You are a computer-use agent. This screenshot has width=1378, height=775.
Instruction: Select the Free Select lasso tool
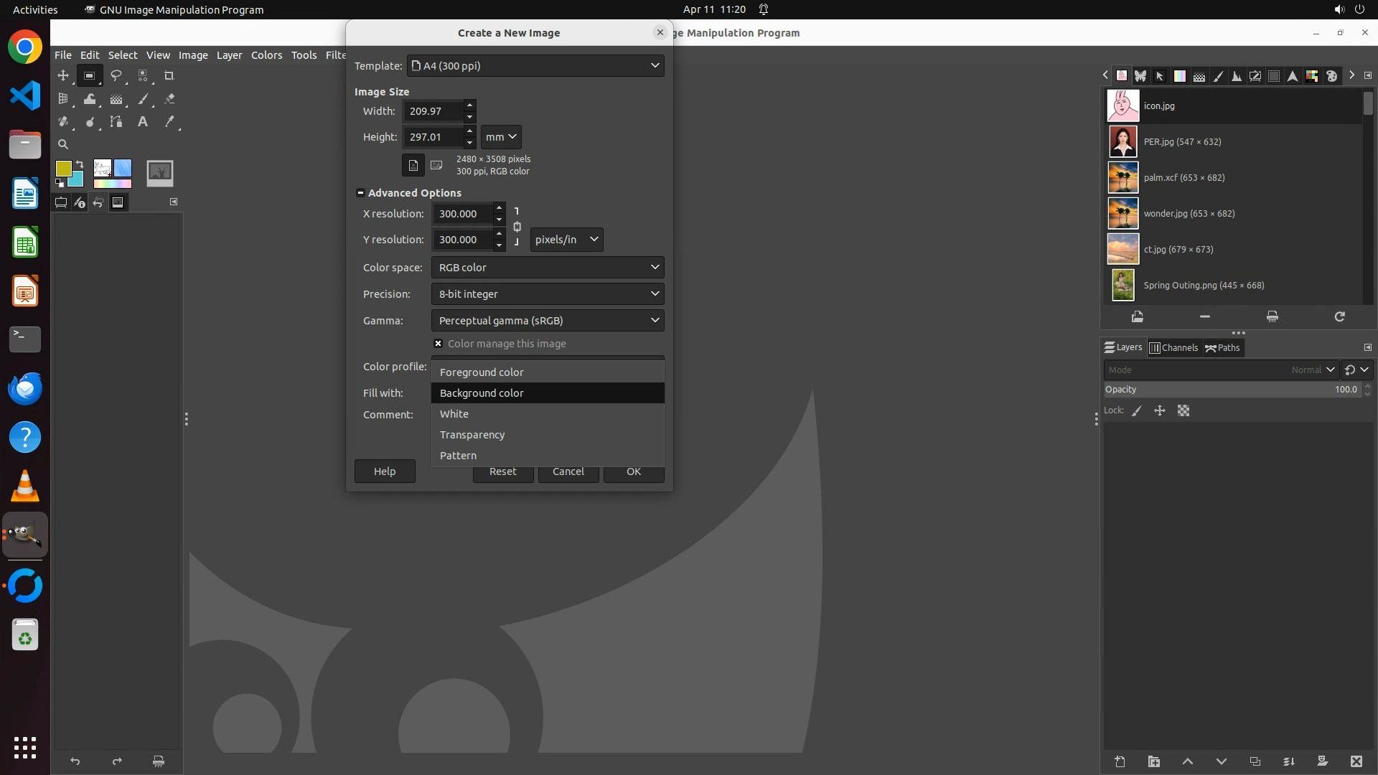[116, 75]
